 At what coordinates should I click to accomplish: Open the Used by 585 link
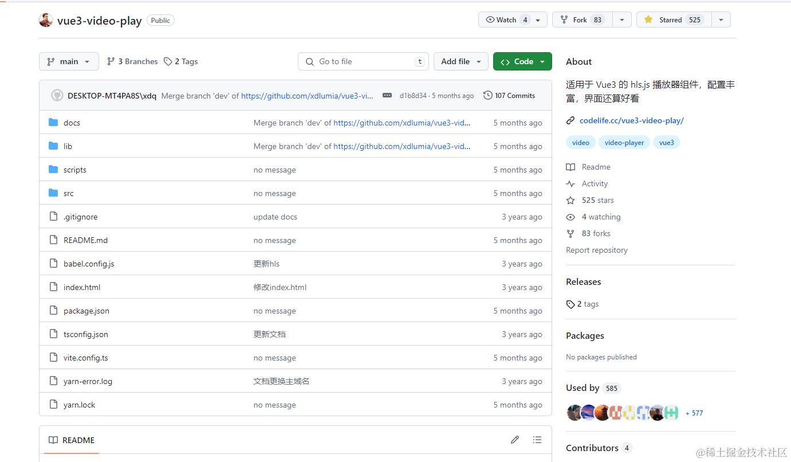(593, 388)
